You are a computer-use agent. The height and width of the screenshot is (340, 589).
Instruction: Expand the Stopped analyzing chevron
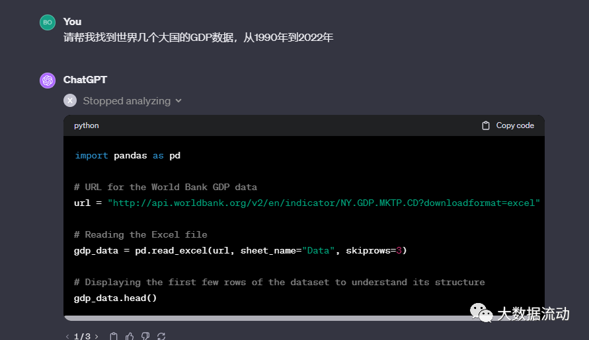[178, 100]
